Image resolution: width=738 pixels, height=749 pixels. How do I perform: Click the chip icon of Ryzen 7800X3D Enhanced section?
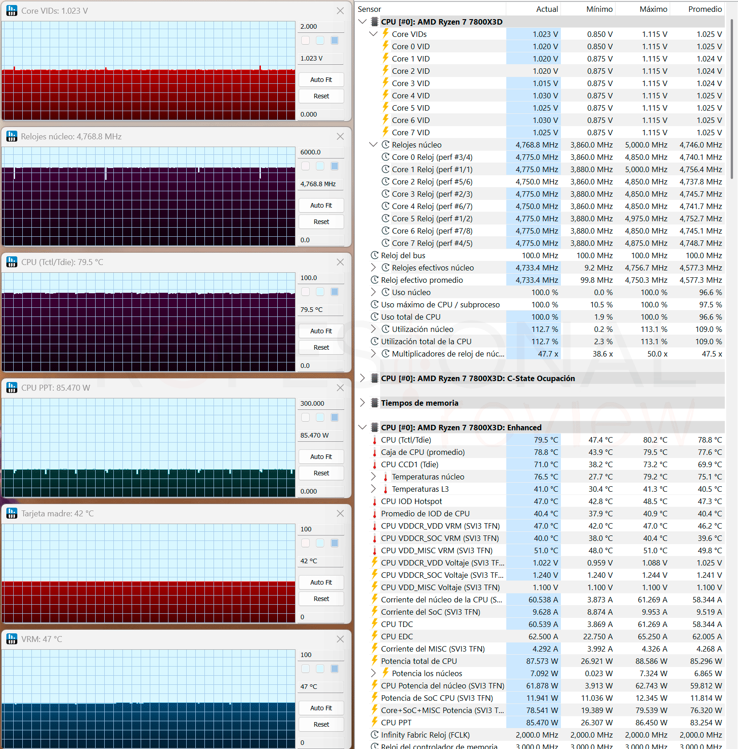[x=375, y=427]
